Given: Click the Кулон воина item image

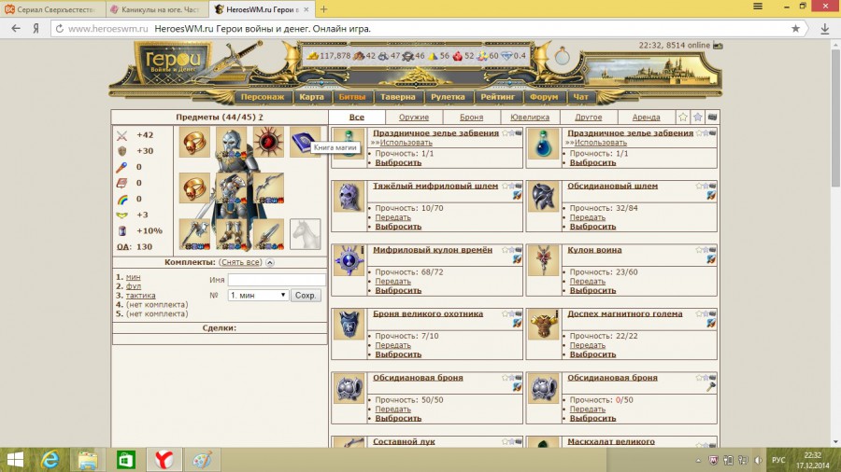Looking at the screenshot, I should coord(543,260).
